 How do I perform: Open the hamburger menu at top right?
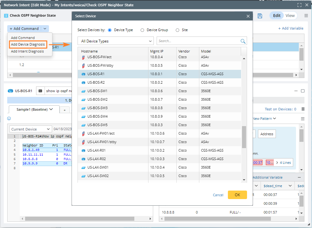tap(306, 16)
